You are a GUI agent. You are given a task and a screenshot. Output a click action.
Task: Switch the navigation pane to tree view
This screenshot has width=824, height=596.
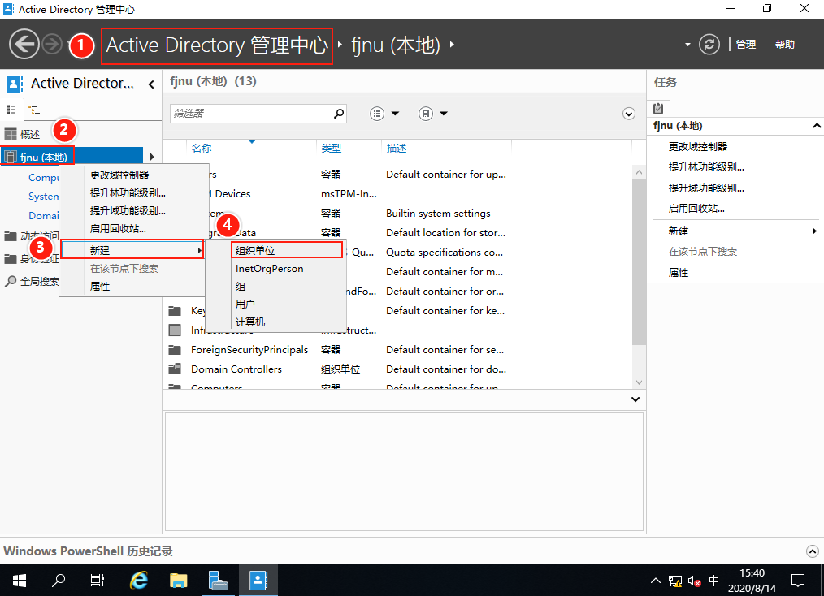click(35, 110)
